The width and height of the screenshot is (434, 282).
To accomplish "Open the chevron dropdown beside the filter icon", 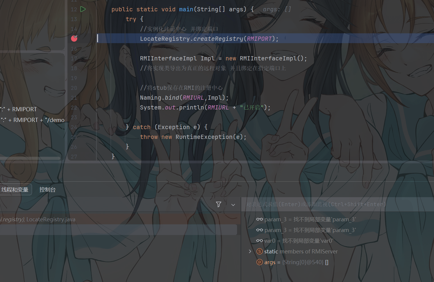I will click(233, 205).
